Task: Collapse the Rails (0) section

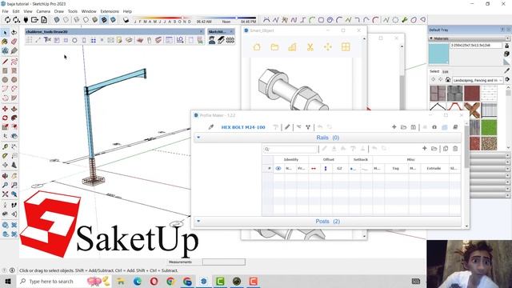Action: click(x=198, y=138)
